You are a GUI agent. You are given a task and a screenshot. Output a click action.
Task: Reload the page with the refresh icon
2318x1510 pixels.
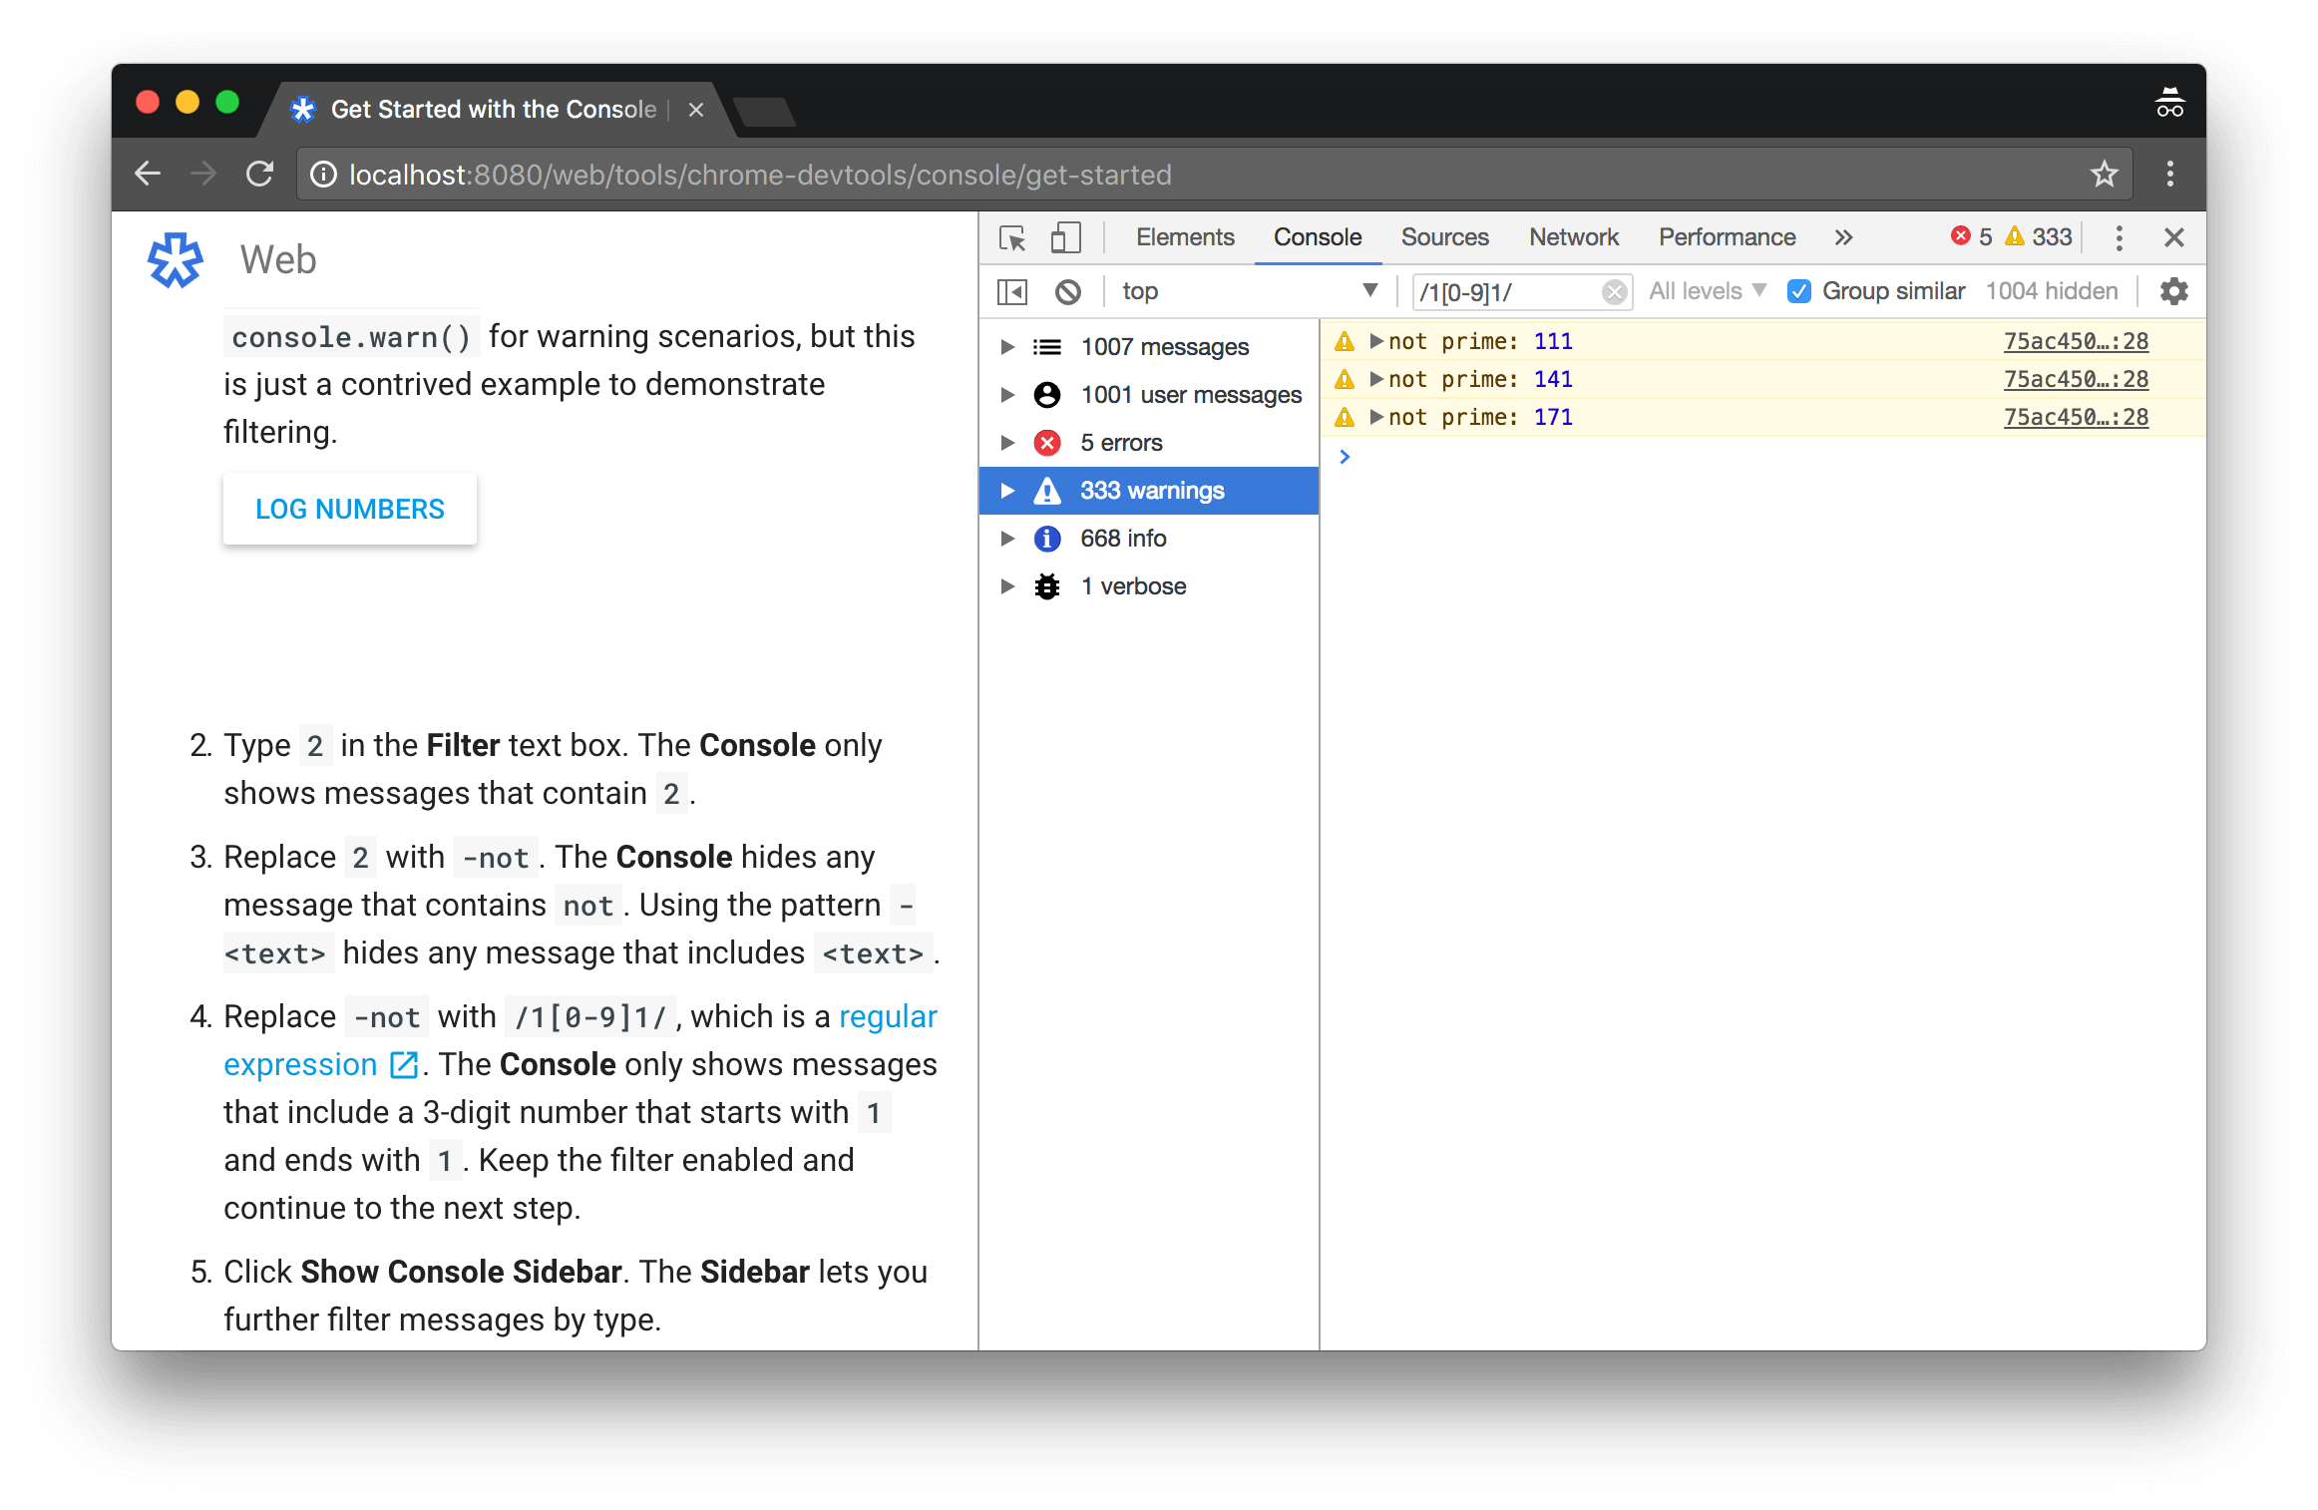(259, 174)
